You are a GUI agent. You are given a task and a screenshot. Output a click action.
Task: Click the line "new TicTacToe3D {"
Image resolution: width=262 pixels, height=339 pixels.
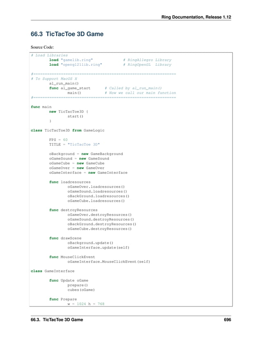click(69, 112)
